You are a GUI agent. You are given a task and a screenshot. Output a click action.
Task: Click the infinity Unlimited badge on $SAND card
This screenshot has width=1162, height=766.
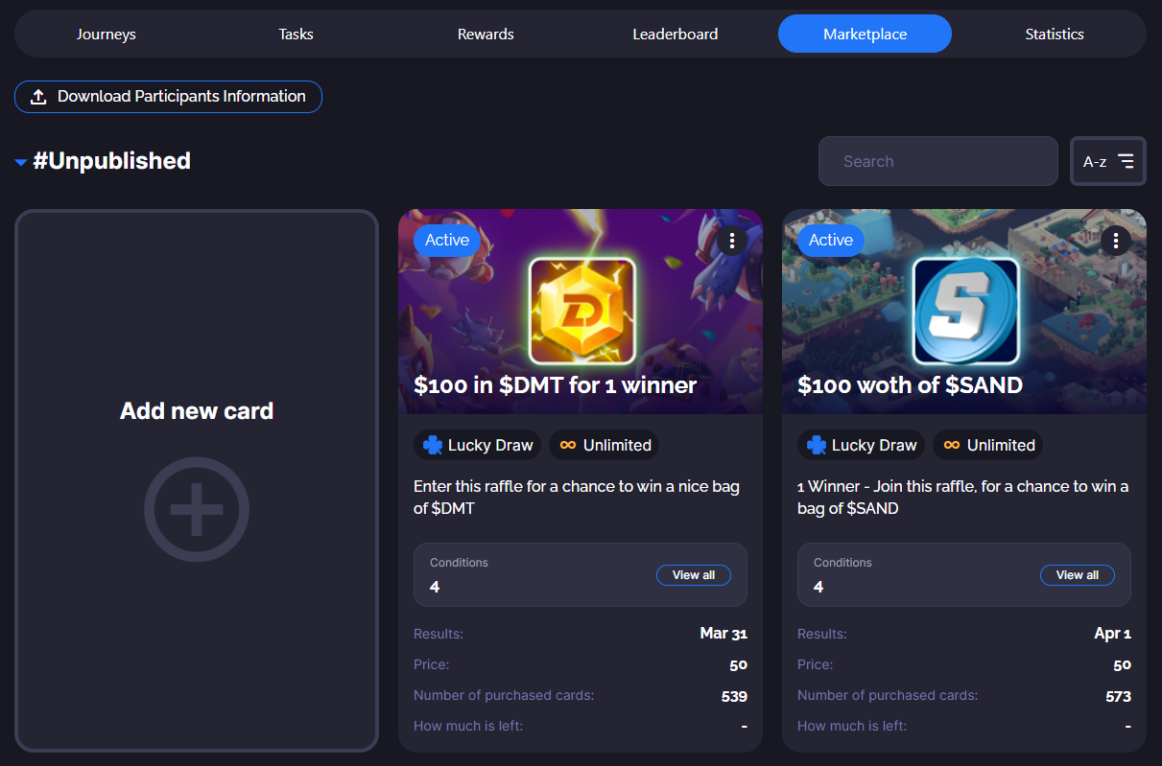click(987, 445)
